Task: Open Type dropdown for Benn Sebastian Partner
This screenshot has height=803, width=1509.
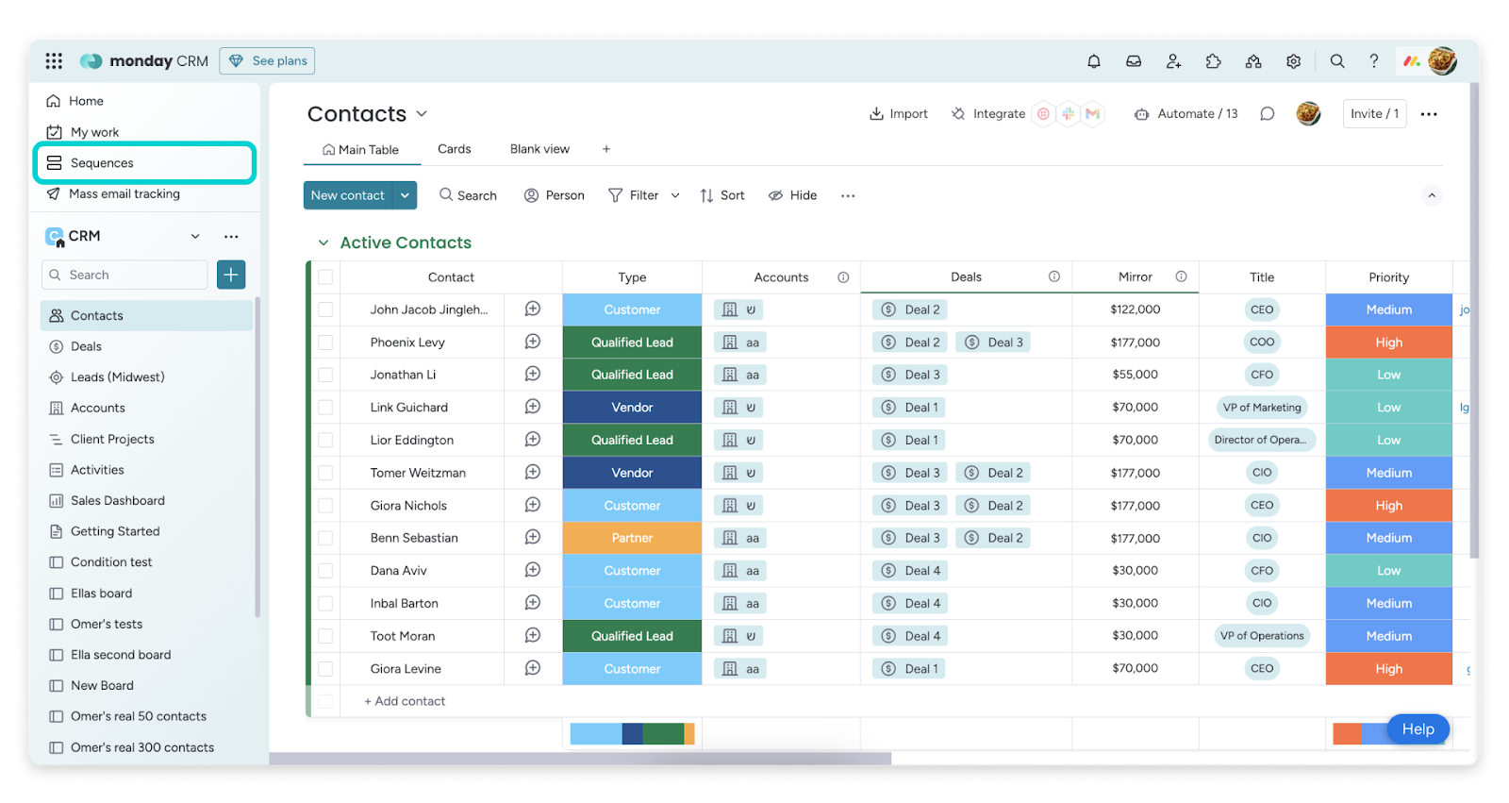Action: coord(632,538)
